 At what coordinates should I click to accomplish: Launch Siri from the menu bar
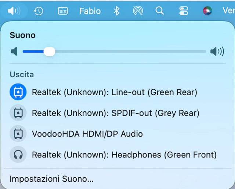click(207, 11)
